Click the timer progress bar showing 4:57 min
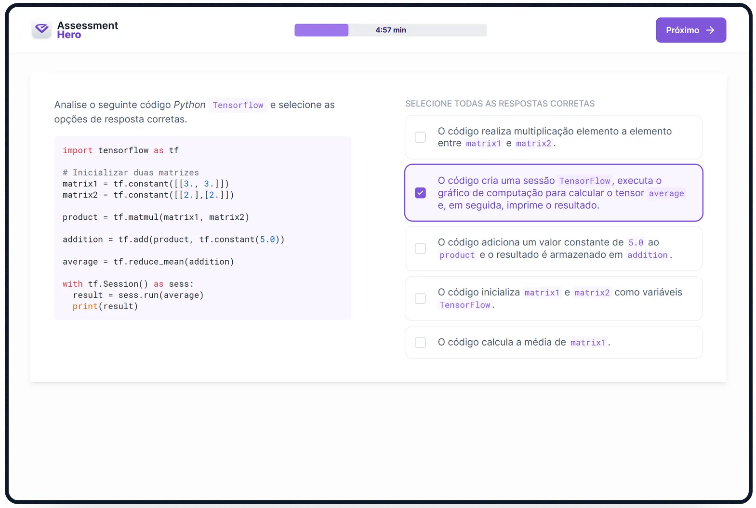756x508 pixels. coord(391,30)
